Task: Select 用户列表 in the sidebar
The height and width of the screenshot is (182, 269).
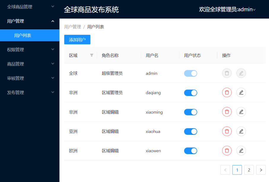Action: [x=23, y=35]
